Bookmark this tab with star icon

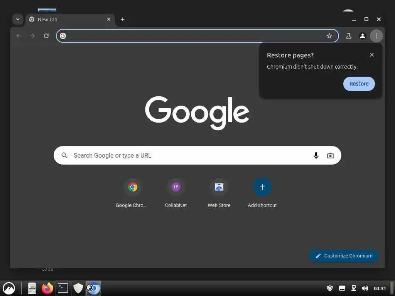coord(329,36)
